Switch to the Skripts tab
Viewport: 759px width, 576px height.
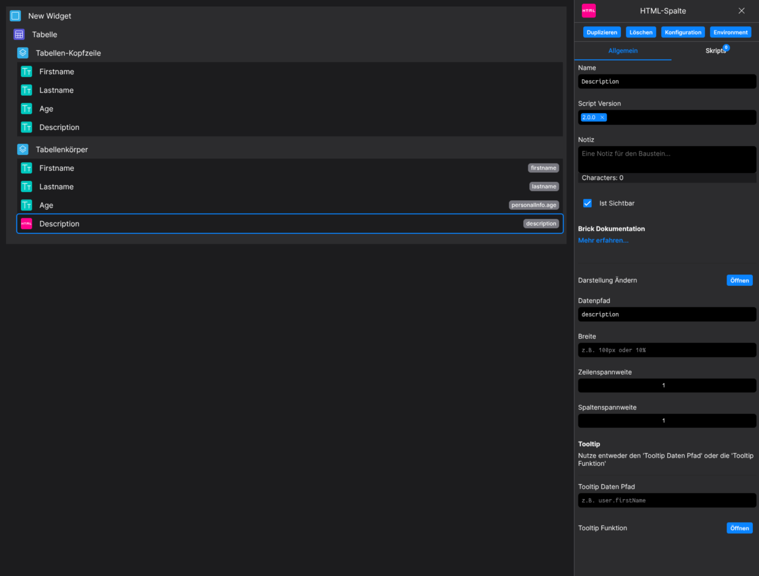tap(715, 51)
